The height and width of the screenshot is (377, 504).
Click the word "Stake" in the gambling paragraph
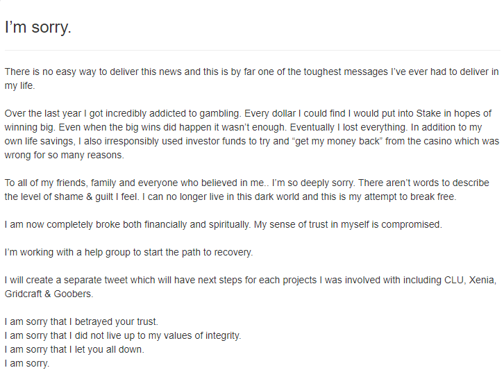[x=428, y=113]
